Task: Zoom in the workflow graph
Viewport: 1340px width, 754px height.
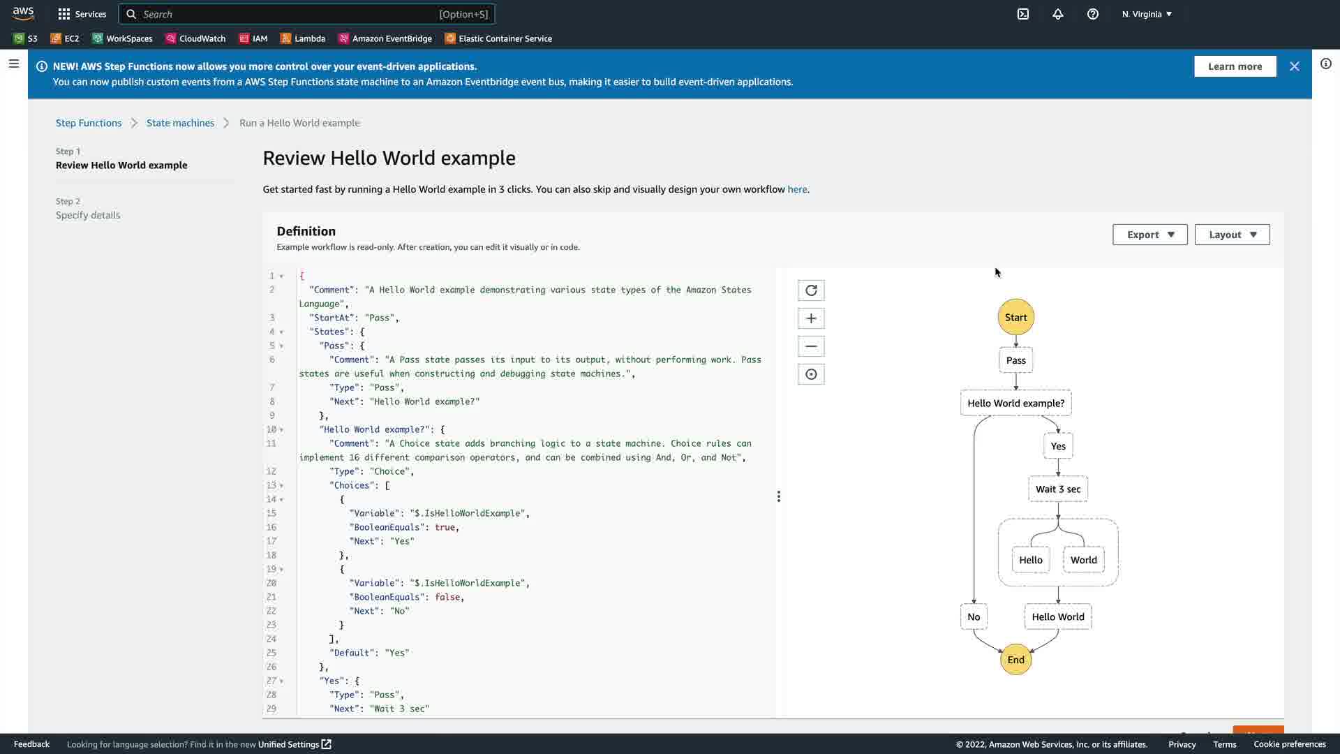Action: 811,318
